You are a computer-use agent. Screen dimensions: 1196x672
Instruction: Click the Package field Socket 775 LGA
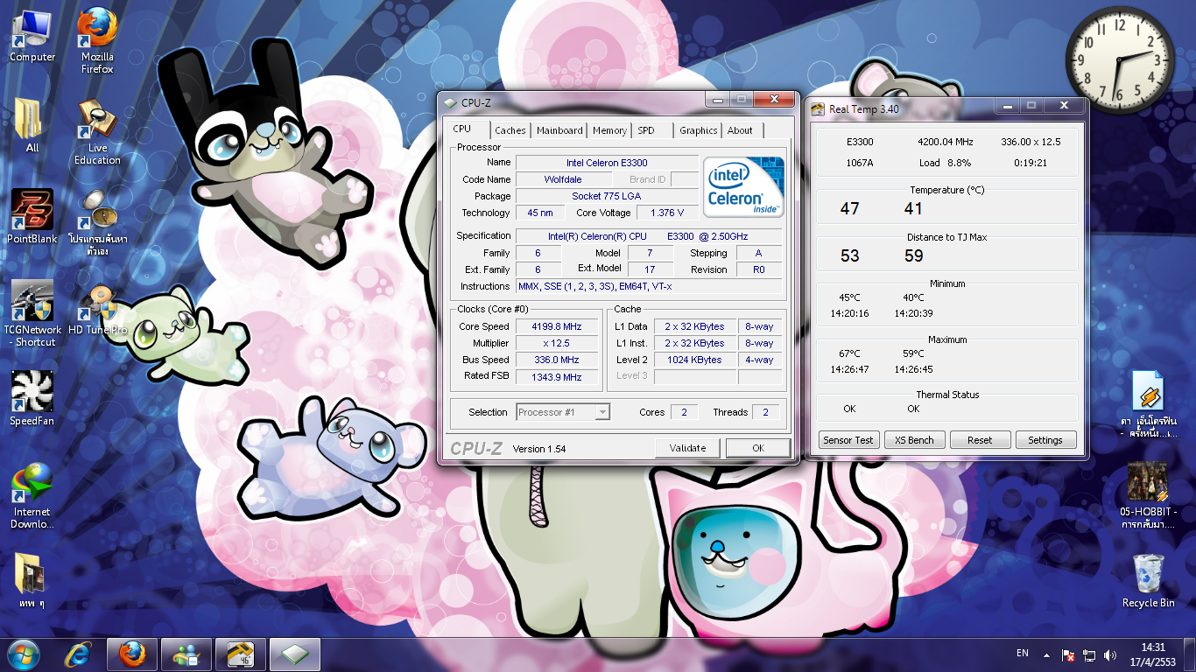[x=607, y=196]
